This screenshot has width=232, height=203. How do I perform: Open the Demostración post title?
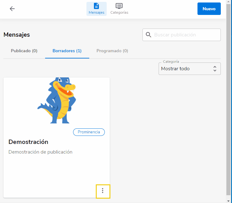28,142
